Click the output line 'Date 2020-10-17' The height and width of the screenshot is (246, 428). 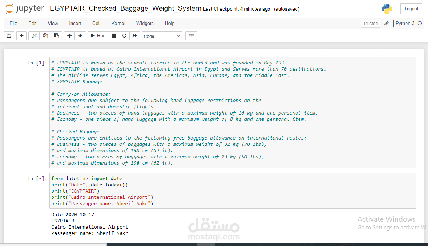(73, 215)
